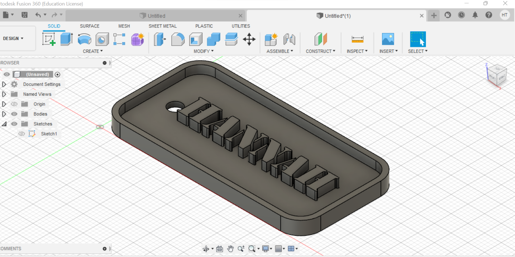Image resolution: width=515 pixels, height=257 pixels.
Task: Click the Offset Plane construct icon
Action: [321, 40]
